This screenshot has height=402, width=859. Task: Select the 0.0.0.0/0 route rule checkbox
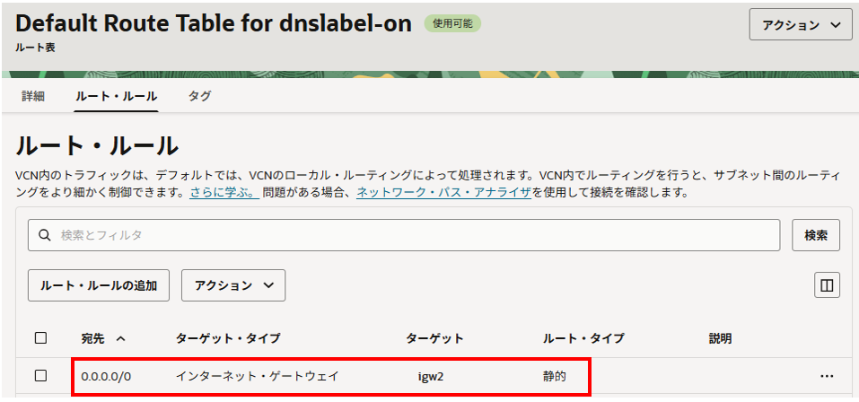coord(40,376)
